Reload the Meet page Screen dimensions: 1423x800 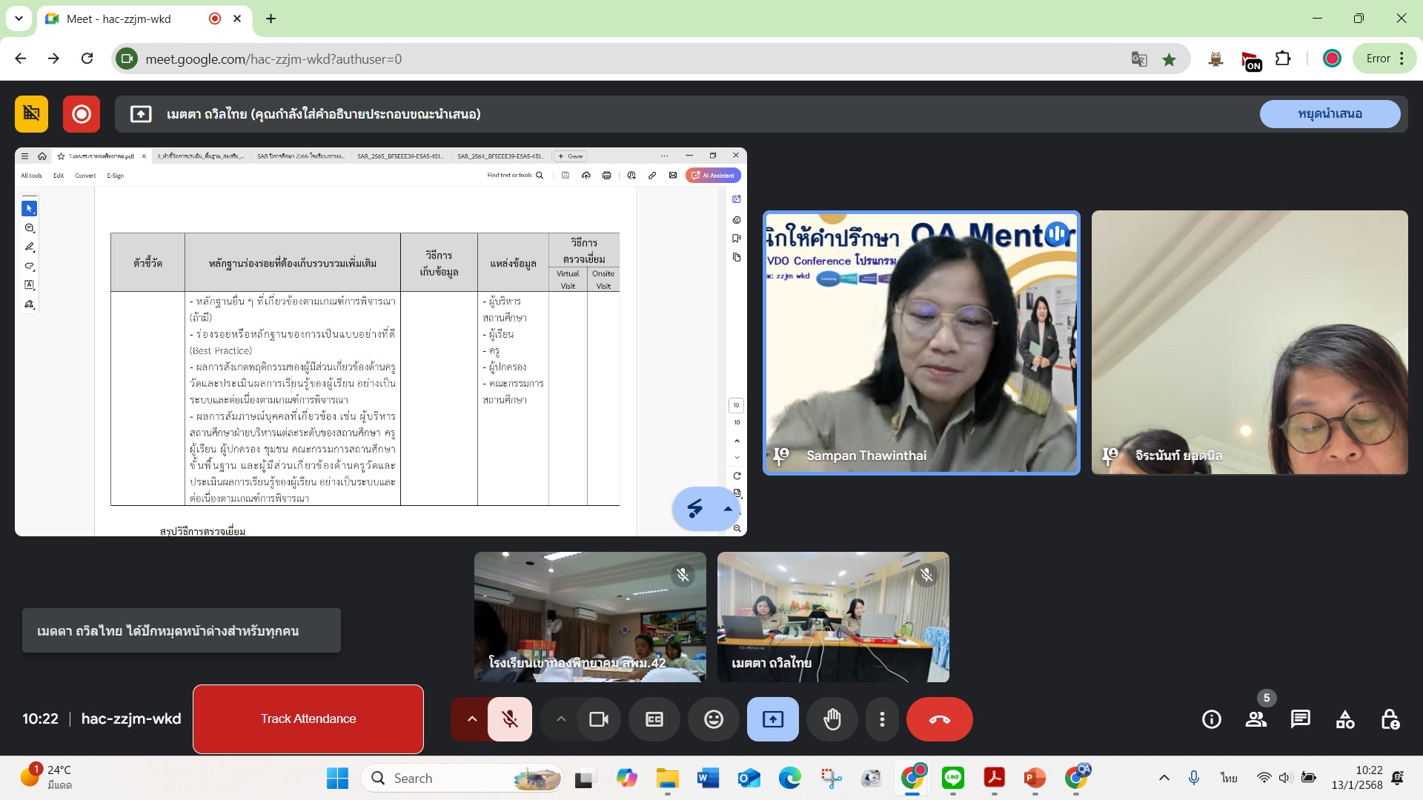[x=87, y=59]
